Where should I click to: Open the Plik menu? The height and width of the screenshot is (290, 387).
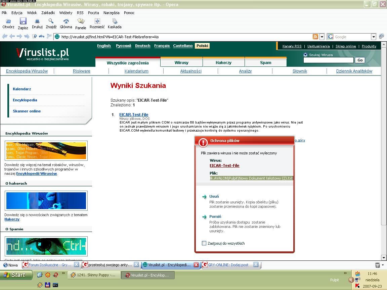(4, 13)
